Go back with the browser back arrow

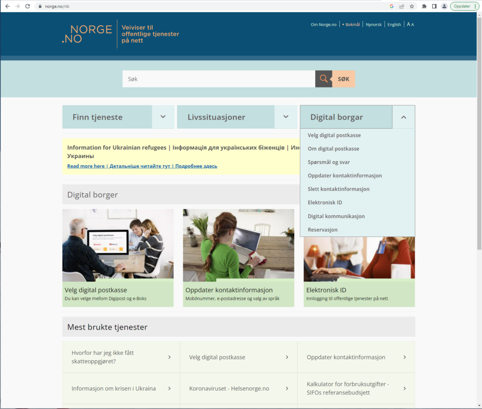click(x=7, y=6)
